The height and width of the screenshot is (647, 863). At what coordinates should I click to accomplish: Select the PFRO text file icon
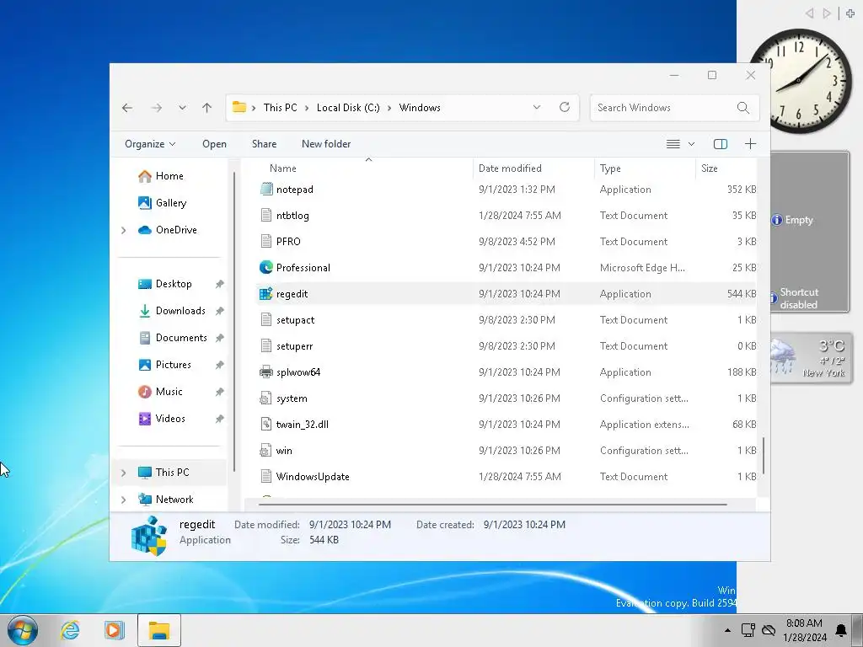click(266, 242)
